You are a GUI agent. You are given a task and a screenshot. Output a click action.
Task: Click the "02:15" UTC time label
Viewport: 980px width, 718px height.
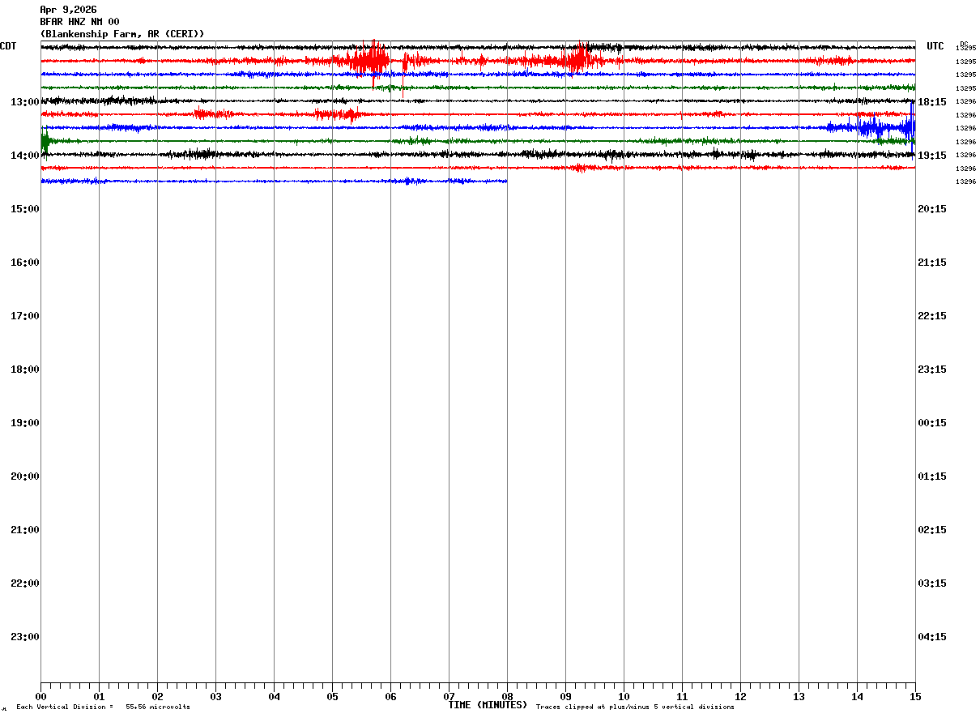pos(932,530)
